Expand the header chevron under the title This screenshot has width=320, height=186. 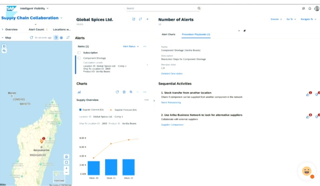pyautogui.click(x=36, y=24)
